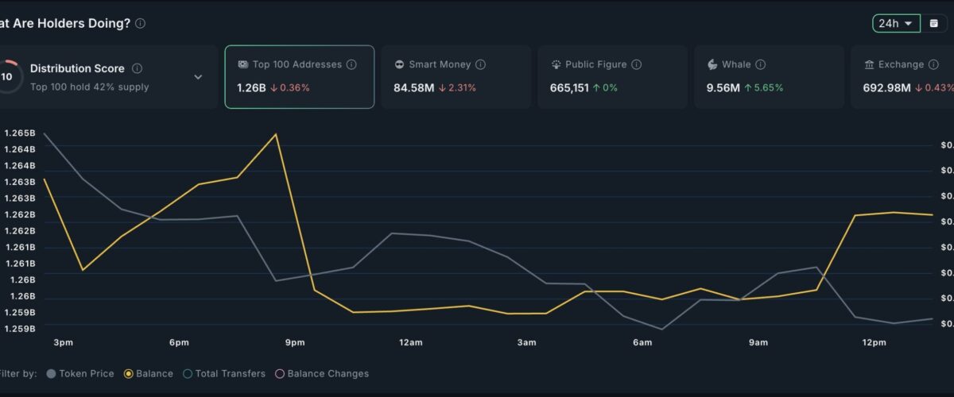Click info icon beside Public Figure
The height and width of the screenshot is (397, 954).
636,64
